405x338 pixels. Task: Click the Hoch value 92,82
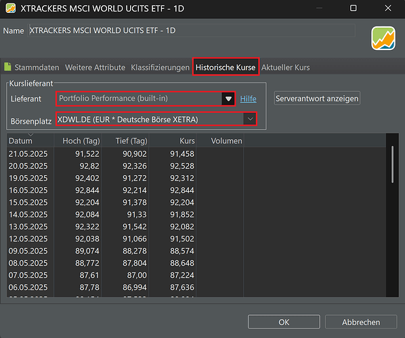[x=89, y=166]
